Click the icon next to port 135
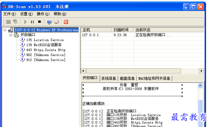Viewport: 209px width, 127px height. [22, 40]
